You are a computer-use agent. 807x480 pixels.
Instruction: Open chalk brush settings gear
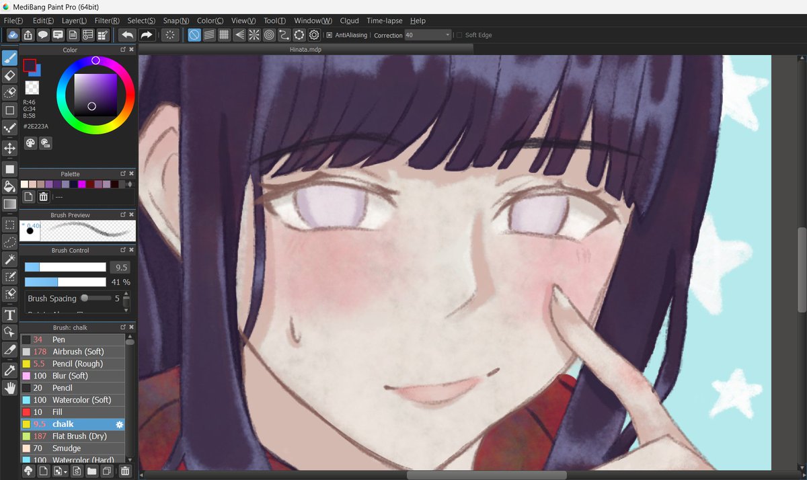pyautogui.click(x=119, y=424)
